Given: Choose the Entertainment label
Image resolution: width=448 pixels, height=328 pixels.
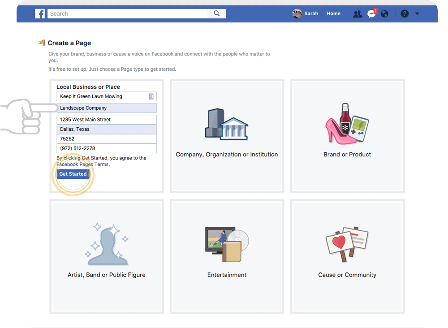Looking at the screenshot, I should tap(227, 275).
